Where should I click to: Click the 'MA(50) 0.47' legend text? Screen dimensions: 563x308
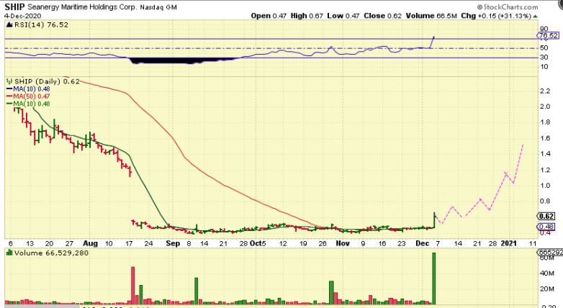coord(32,96)
